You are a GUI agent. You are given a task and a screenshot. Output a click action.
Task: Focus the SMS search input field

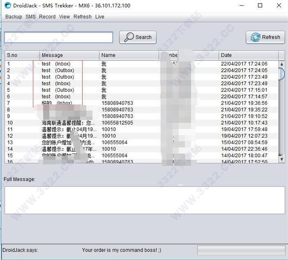click(x=58, y=38)
